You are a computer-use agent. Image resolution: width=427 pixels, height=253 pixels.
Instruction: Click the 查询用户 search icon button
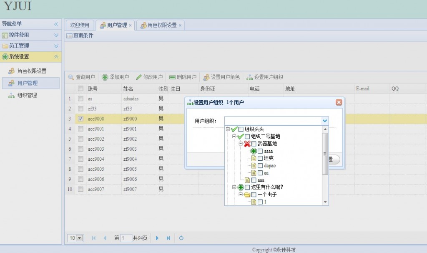click(71, 77)
